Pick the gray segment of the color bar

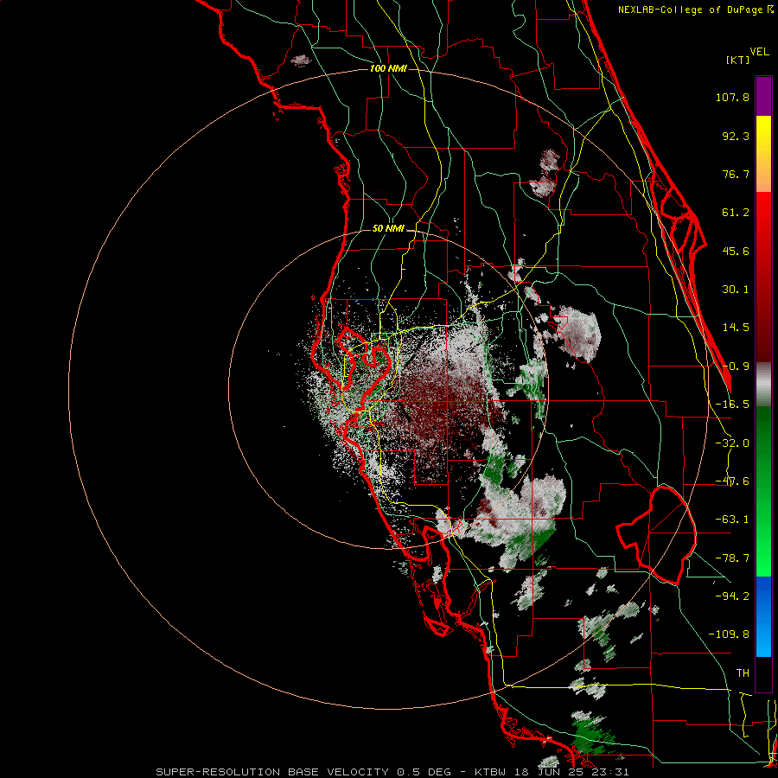click(x=763, y=385)
